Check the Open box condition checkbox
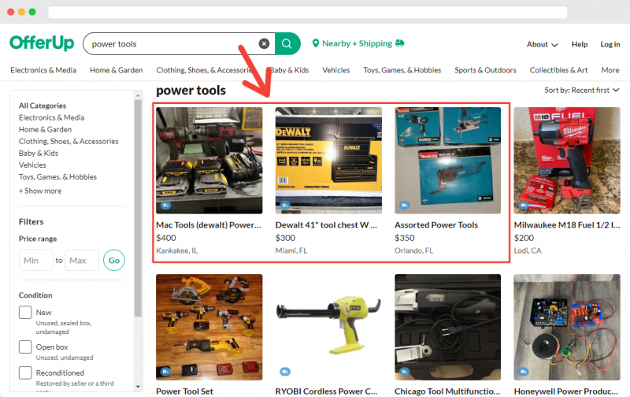Image resolution: width=630 pixels, height=397 pixels. (x=25, y=347)
